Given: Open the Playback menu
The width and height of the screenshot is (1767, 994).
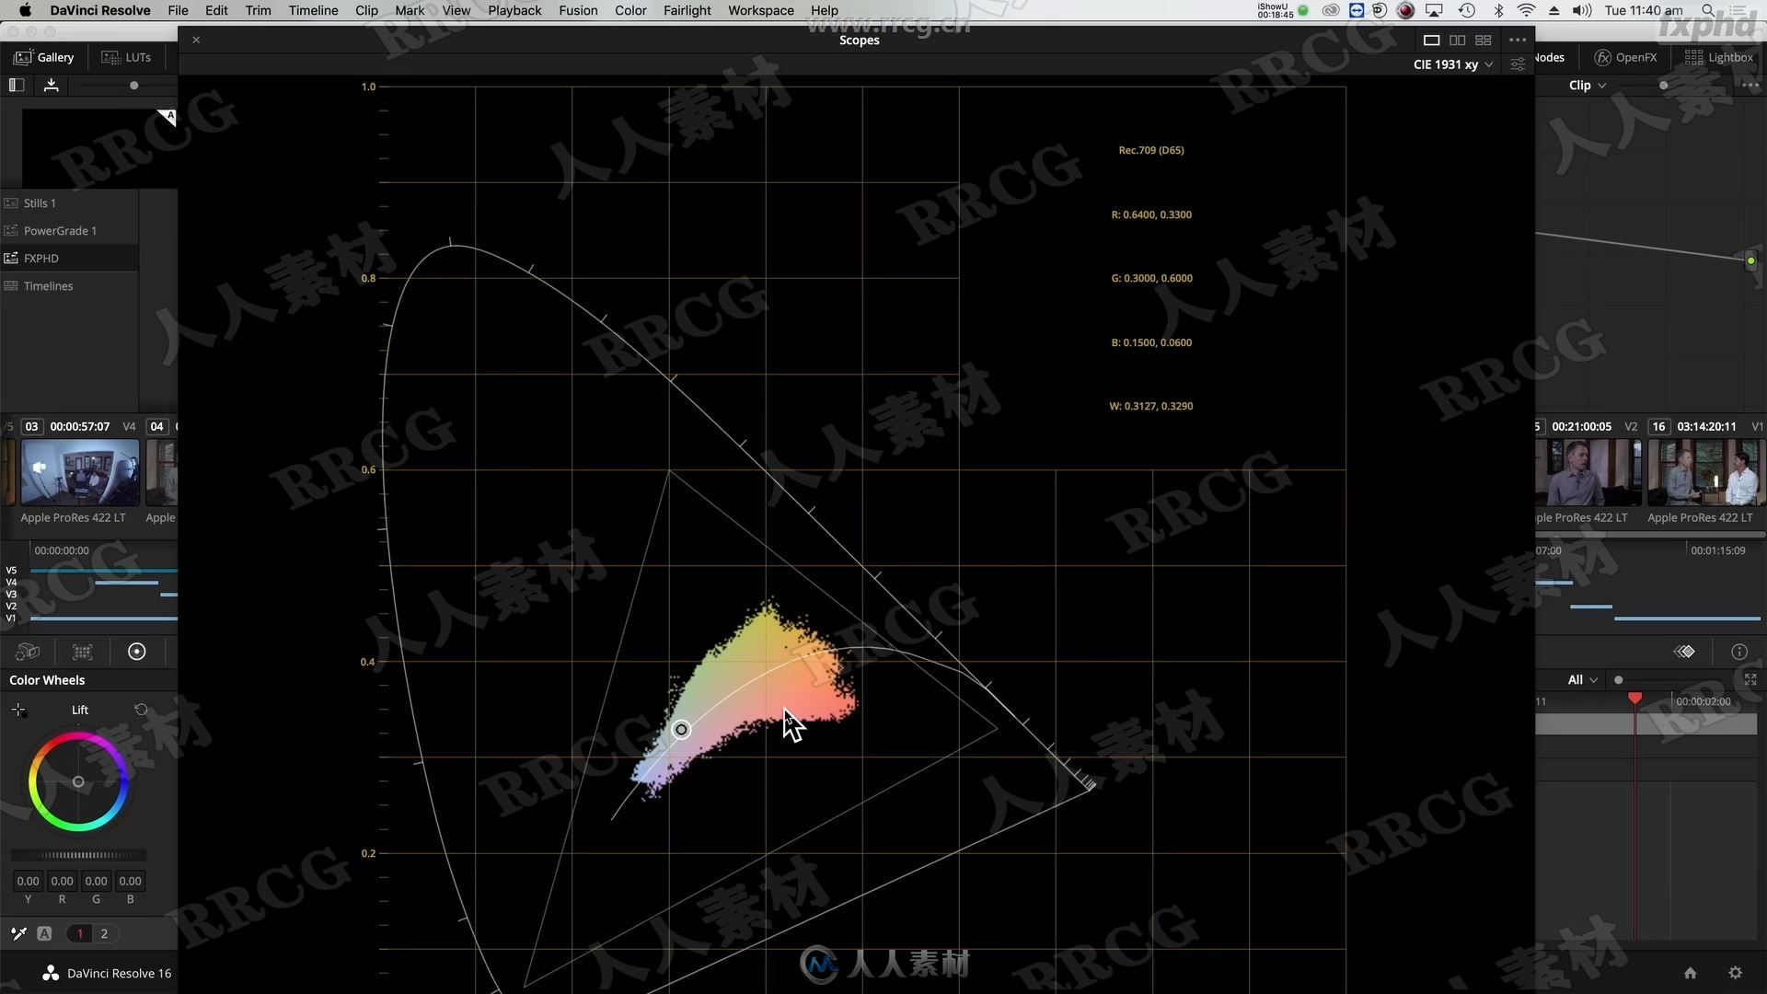Looking at the screenshot, I should (514, 10).
